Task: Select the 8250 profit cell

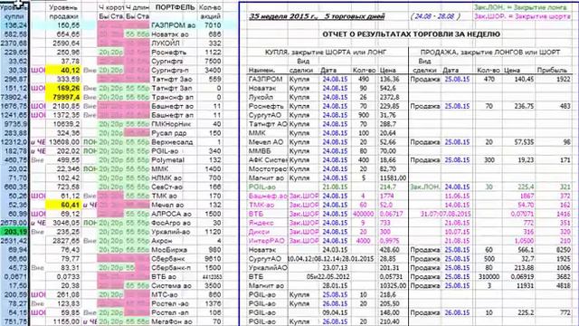Action: (x=563, y=250)
